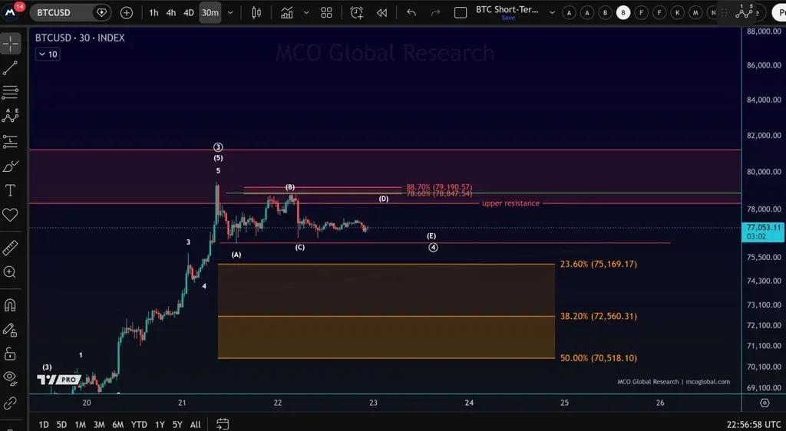
Task: Select the brush drawing tool
Action: coord(10,166)
